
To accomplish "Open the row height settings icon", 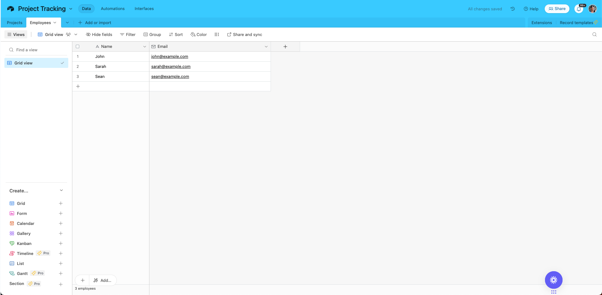I will 217,34.
